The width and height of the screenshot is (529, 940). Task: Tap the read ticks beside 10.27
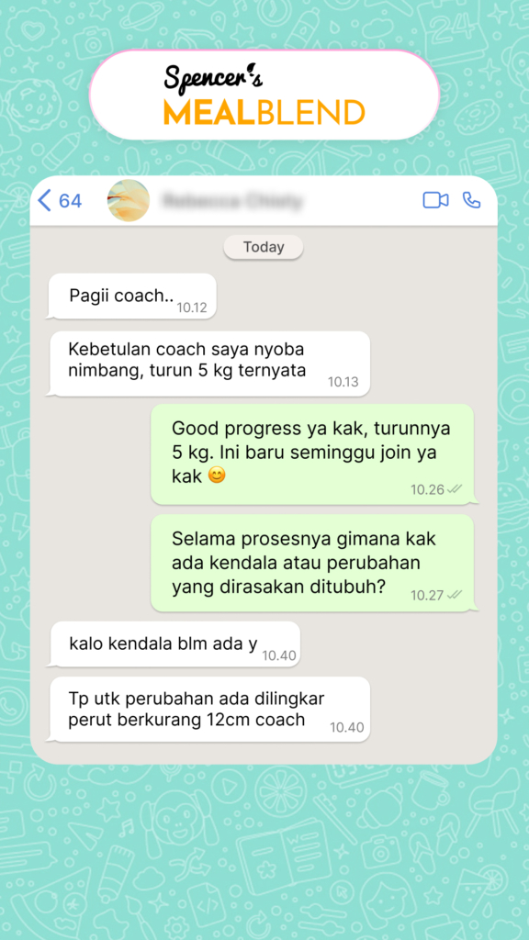(455, 595)
